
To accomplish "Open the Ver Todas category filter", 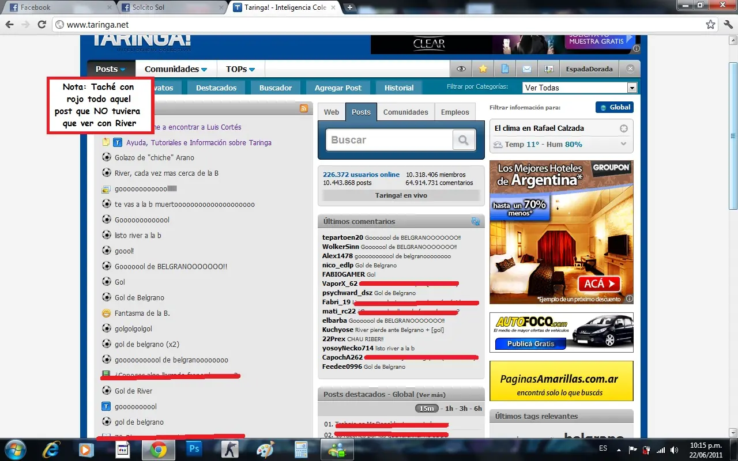I will click(580, 88).
